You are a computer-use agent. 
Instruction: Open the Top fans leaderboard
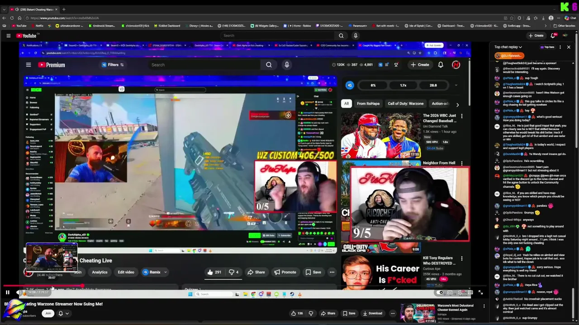(547, 47)
